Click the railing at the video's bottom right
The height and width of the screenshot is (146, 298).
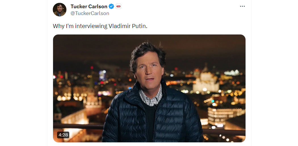[x=224, y=132]
